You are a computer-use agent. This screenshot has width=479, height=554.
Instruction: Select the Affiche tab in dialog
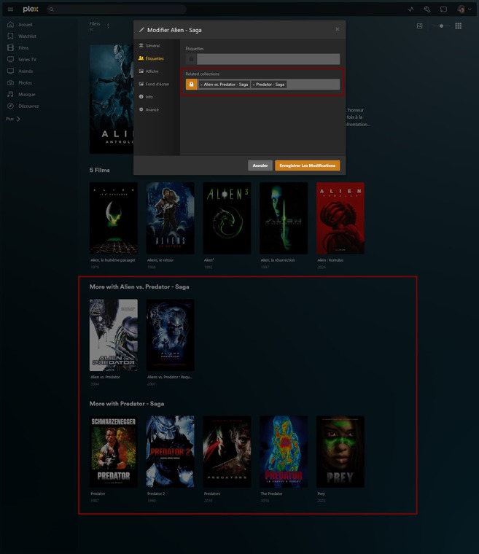click(x=149, y=71)
